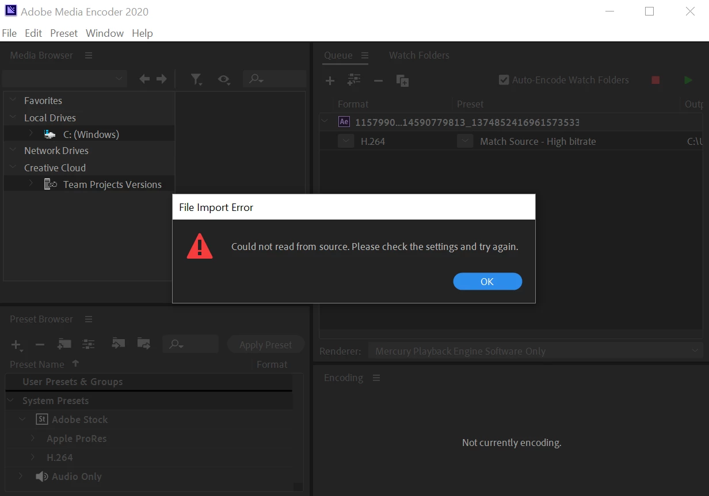This screenshot has width=709, height=496.
Task: Open the Media Browser panel menu
Action: (x=88, y=55)
